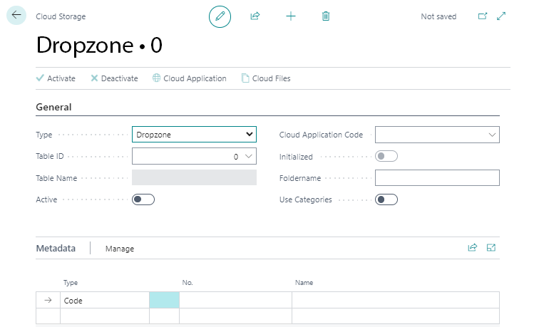Click the row selector arrow for Code

[48, 300]
